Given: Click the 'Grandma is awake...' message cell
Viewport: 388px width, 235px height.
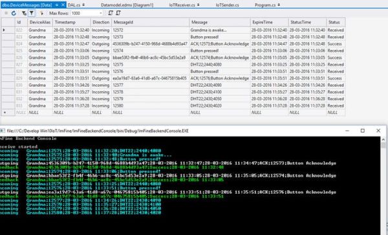Looking at the screenshot, I should (220, 30).
